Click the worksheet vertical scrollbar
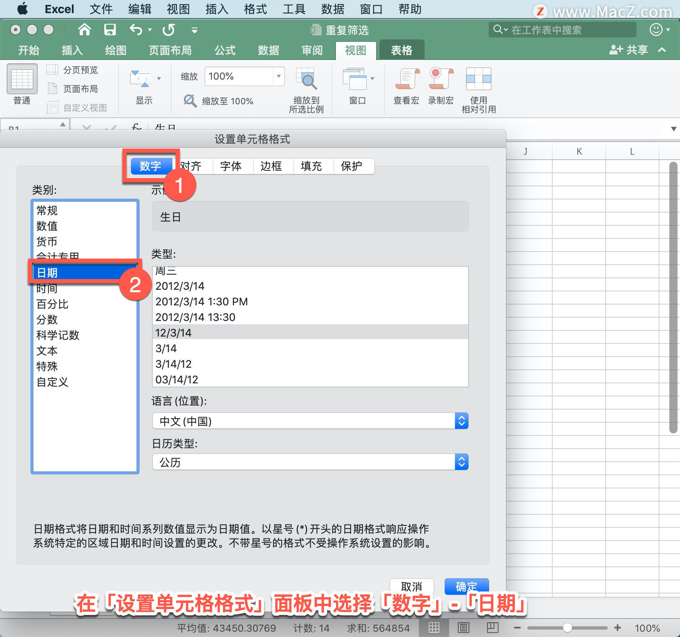Viewport: 680px width, 637px height. point(673,298)
